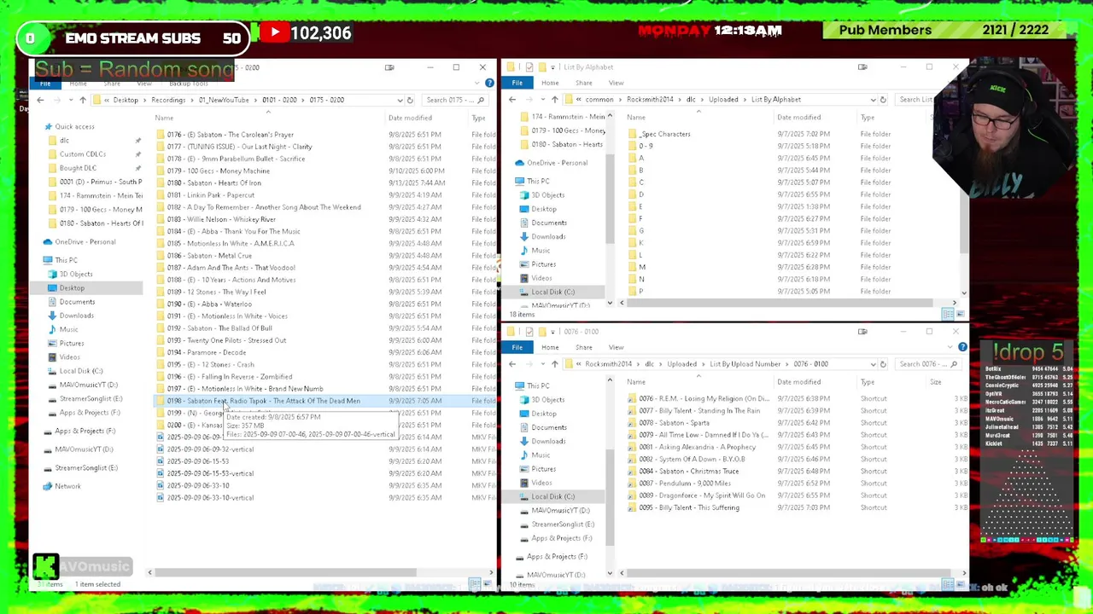Open Help in the 0076 - 0100 window
This screenshot has height=614, width=1093.
click(962, 347)
